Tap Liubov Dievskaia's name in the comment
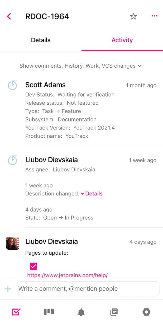The width and height of the screenshot is (163, 327). [51, 241]
